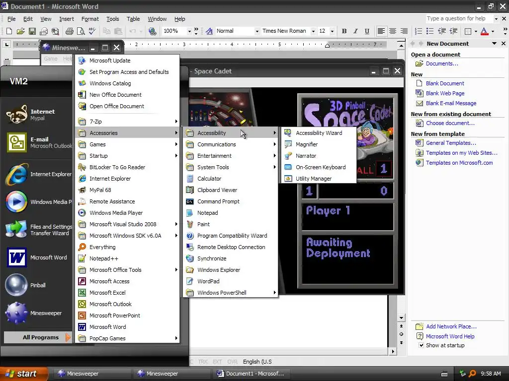Expand the New Document task pane menu arrow
This screenshot has height=381, width=509.
click(494, 44)
